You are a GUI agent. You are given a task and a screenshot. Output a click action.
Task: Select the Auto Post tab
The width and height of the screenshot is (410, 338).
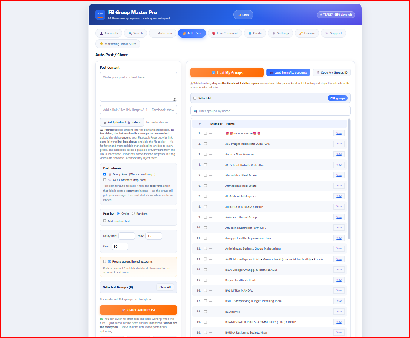tap(192, 33)
